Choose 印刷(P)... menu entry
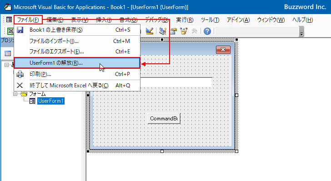The image size is (331, 181). coord(77,74)
